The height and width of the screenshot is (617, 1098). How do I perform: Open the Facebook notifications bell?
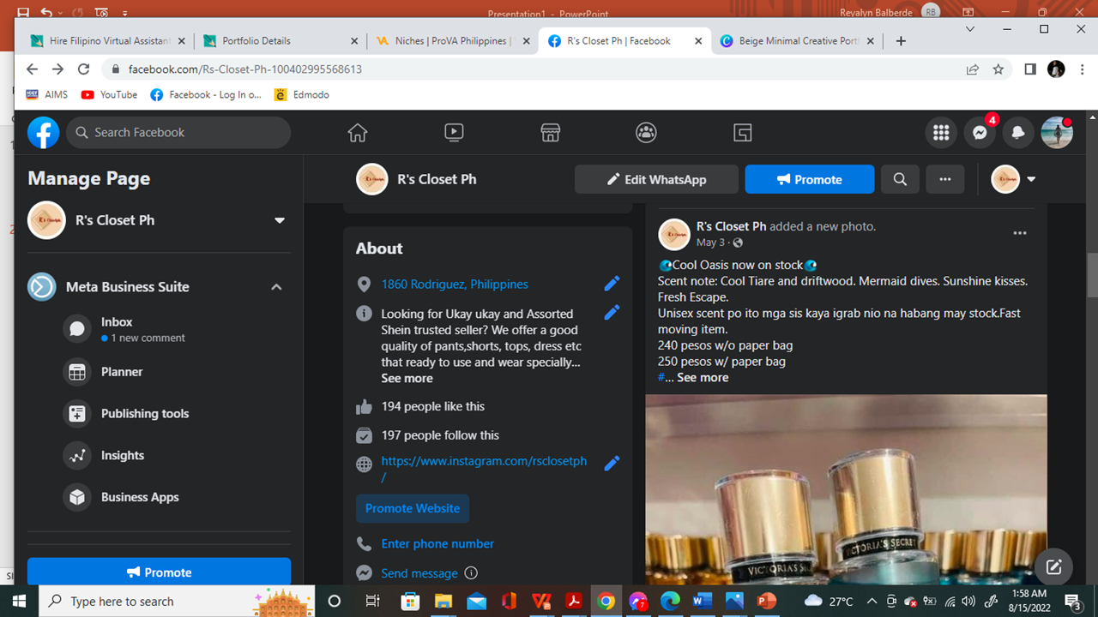click(x=1018, y=133)
